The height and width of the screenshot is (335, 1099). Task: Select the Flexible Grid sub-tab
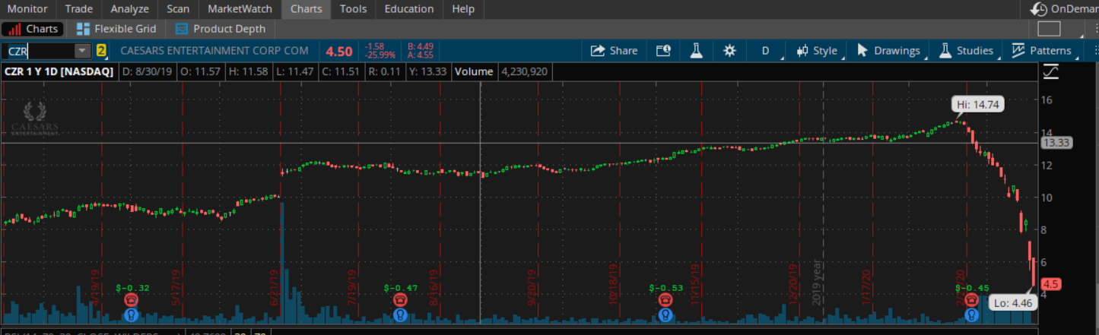point(116,29)
